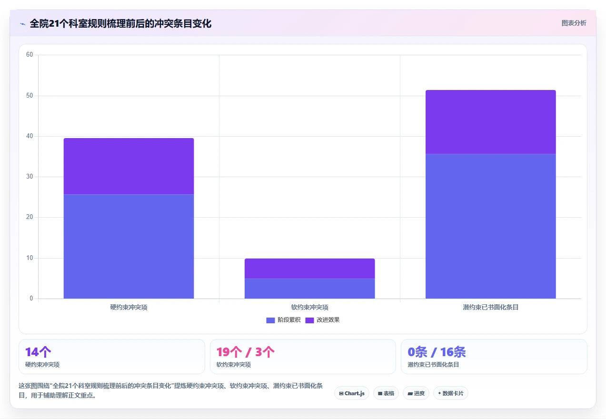Click the y-axis value 30
This screenshot has height=419, width=606.
[x=30, y=177]
